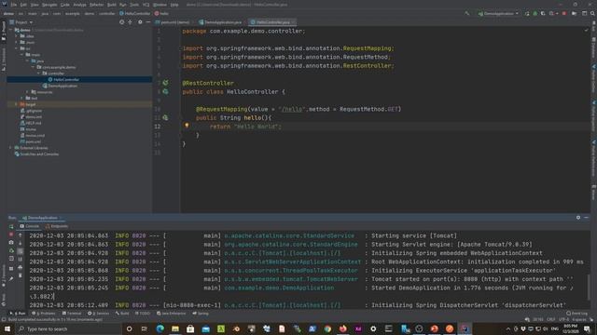Collapse the controller package
Viewport: 597px width, 335px height.
(x=38, y=74)
